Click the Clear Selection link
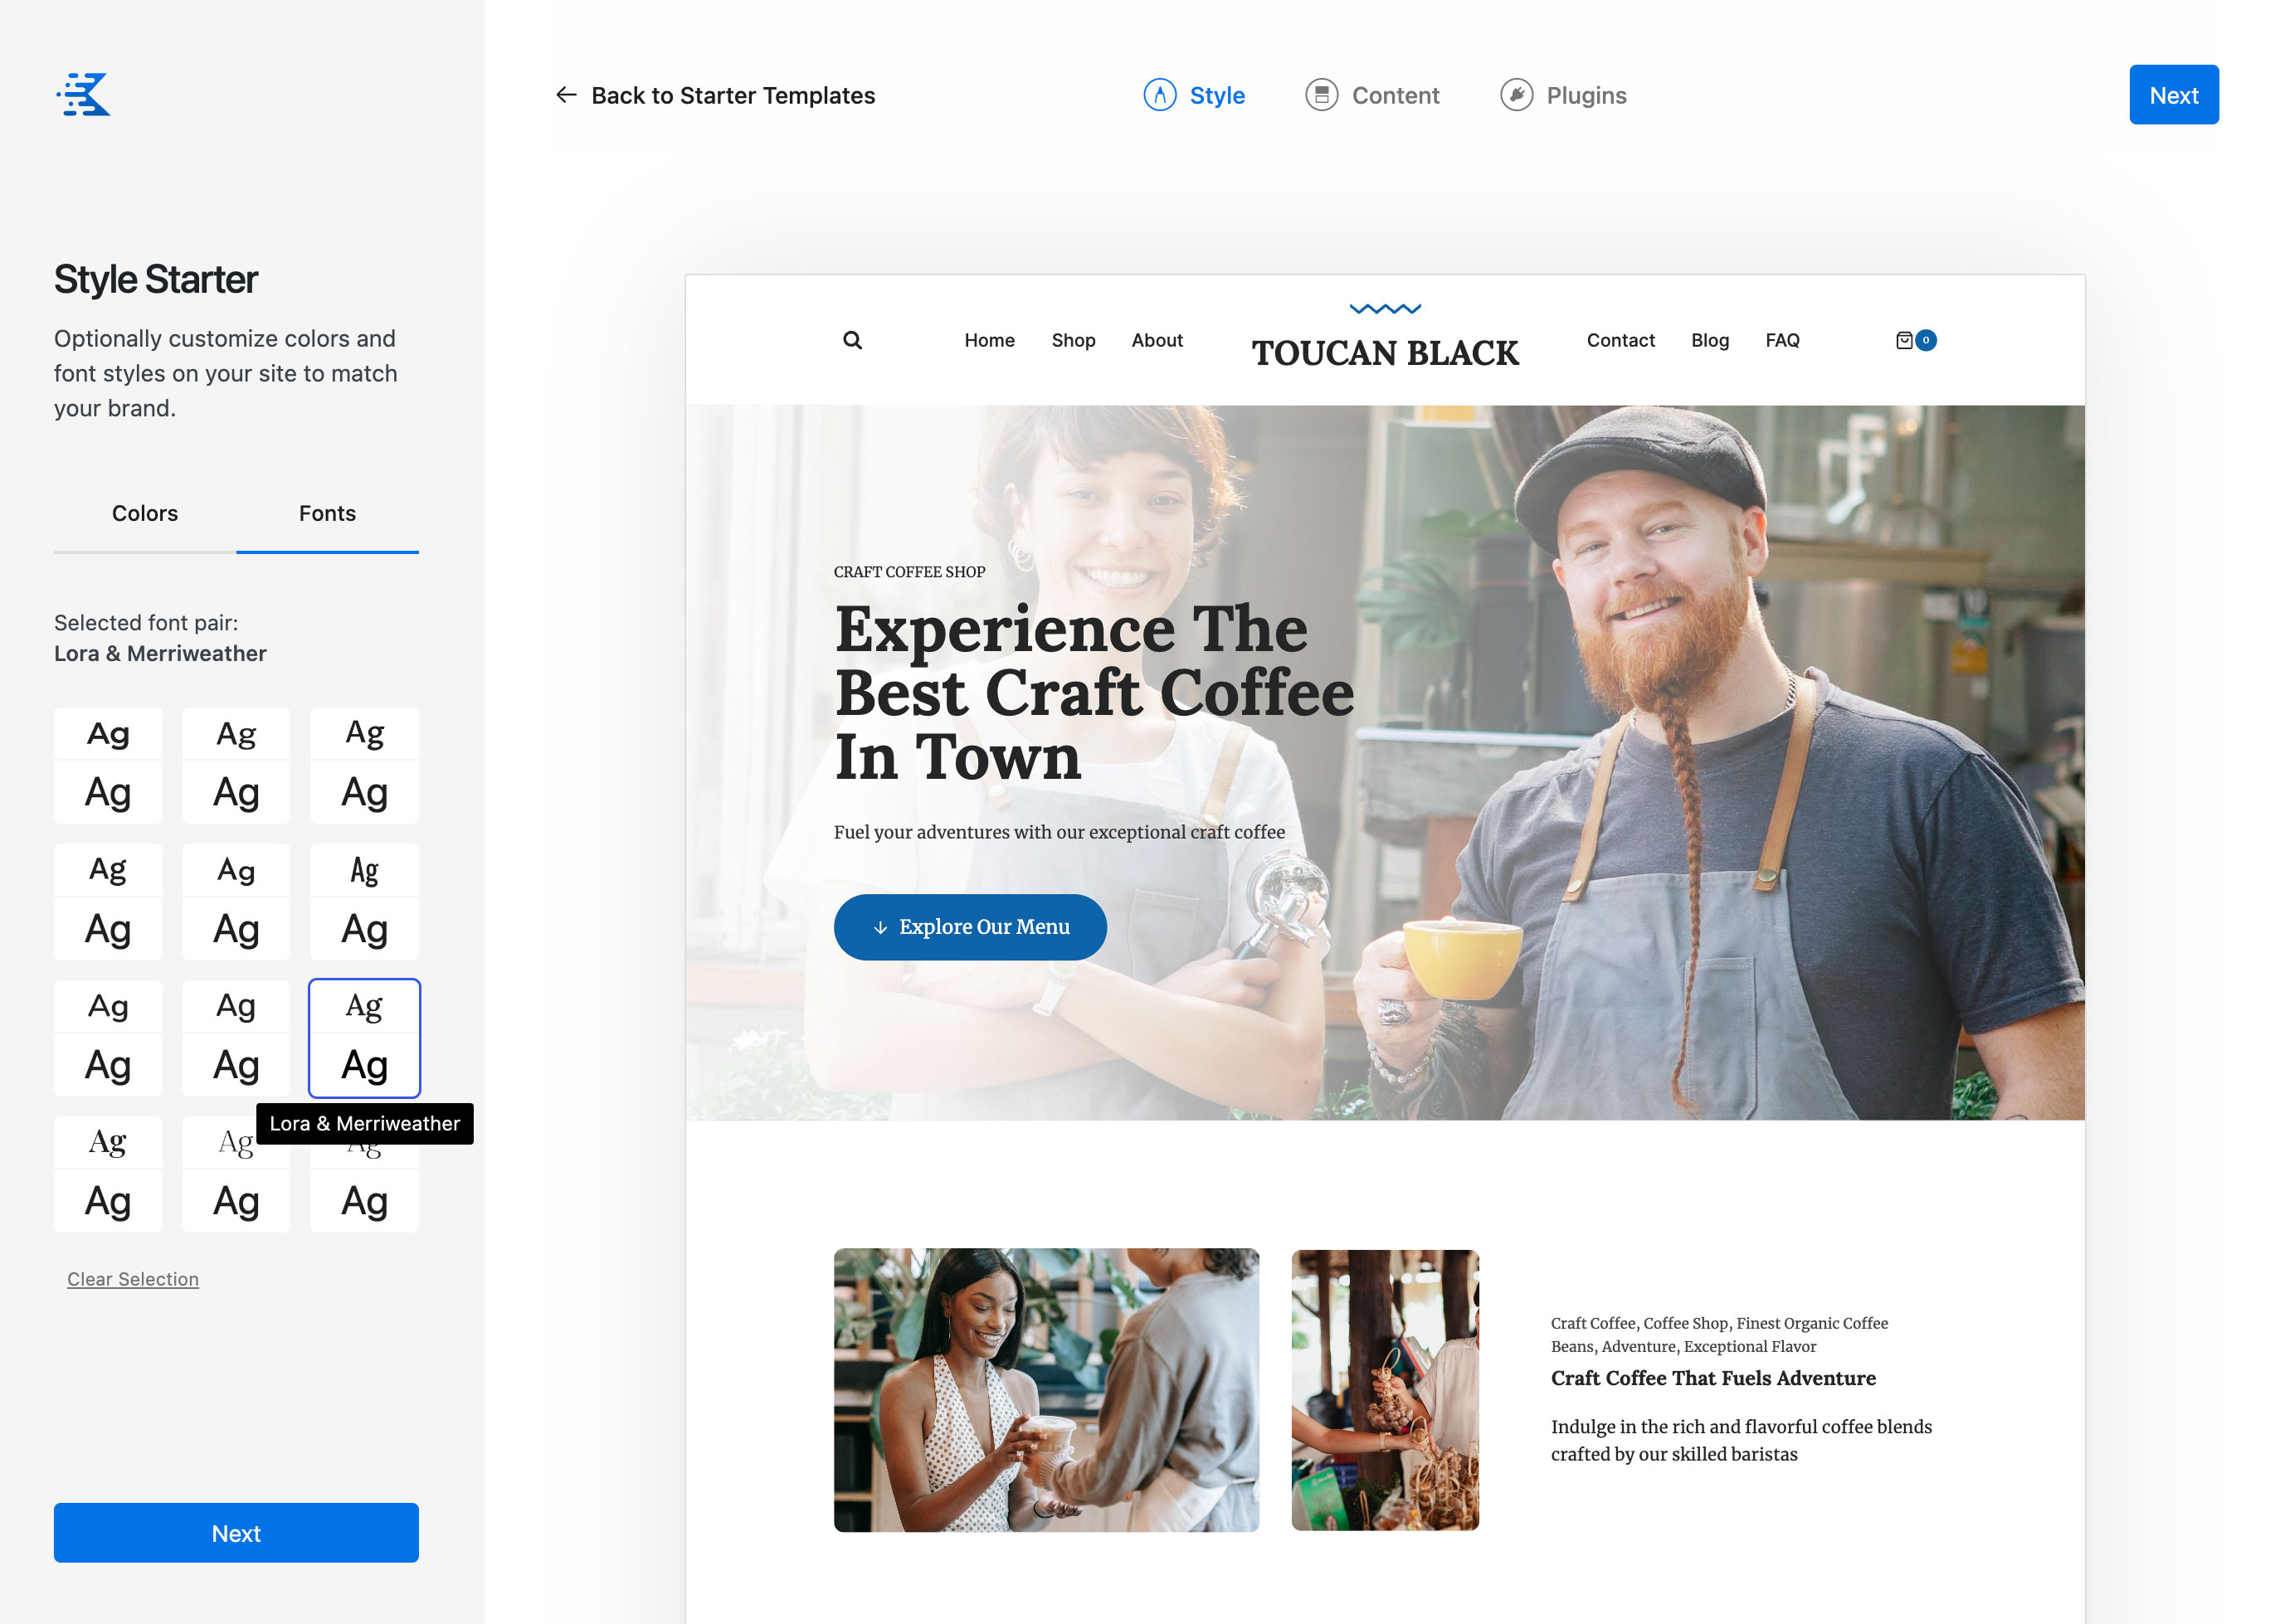Viewport: 2275px width, 1624px height. click(132, 1278)
